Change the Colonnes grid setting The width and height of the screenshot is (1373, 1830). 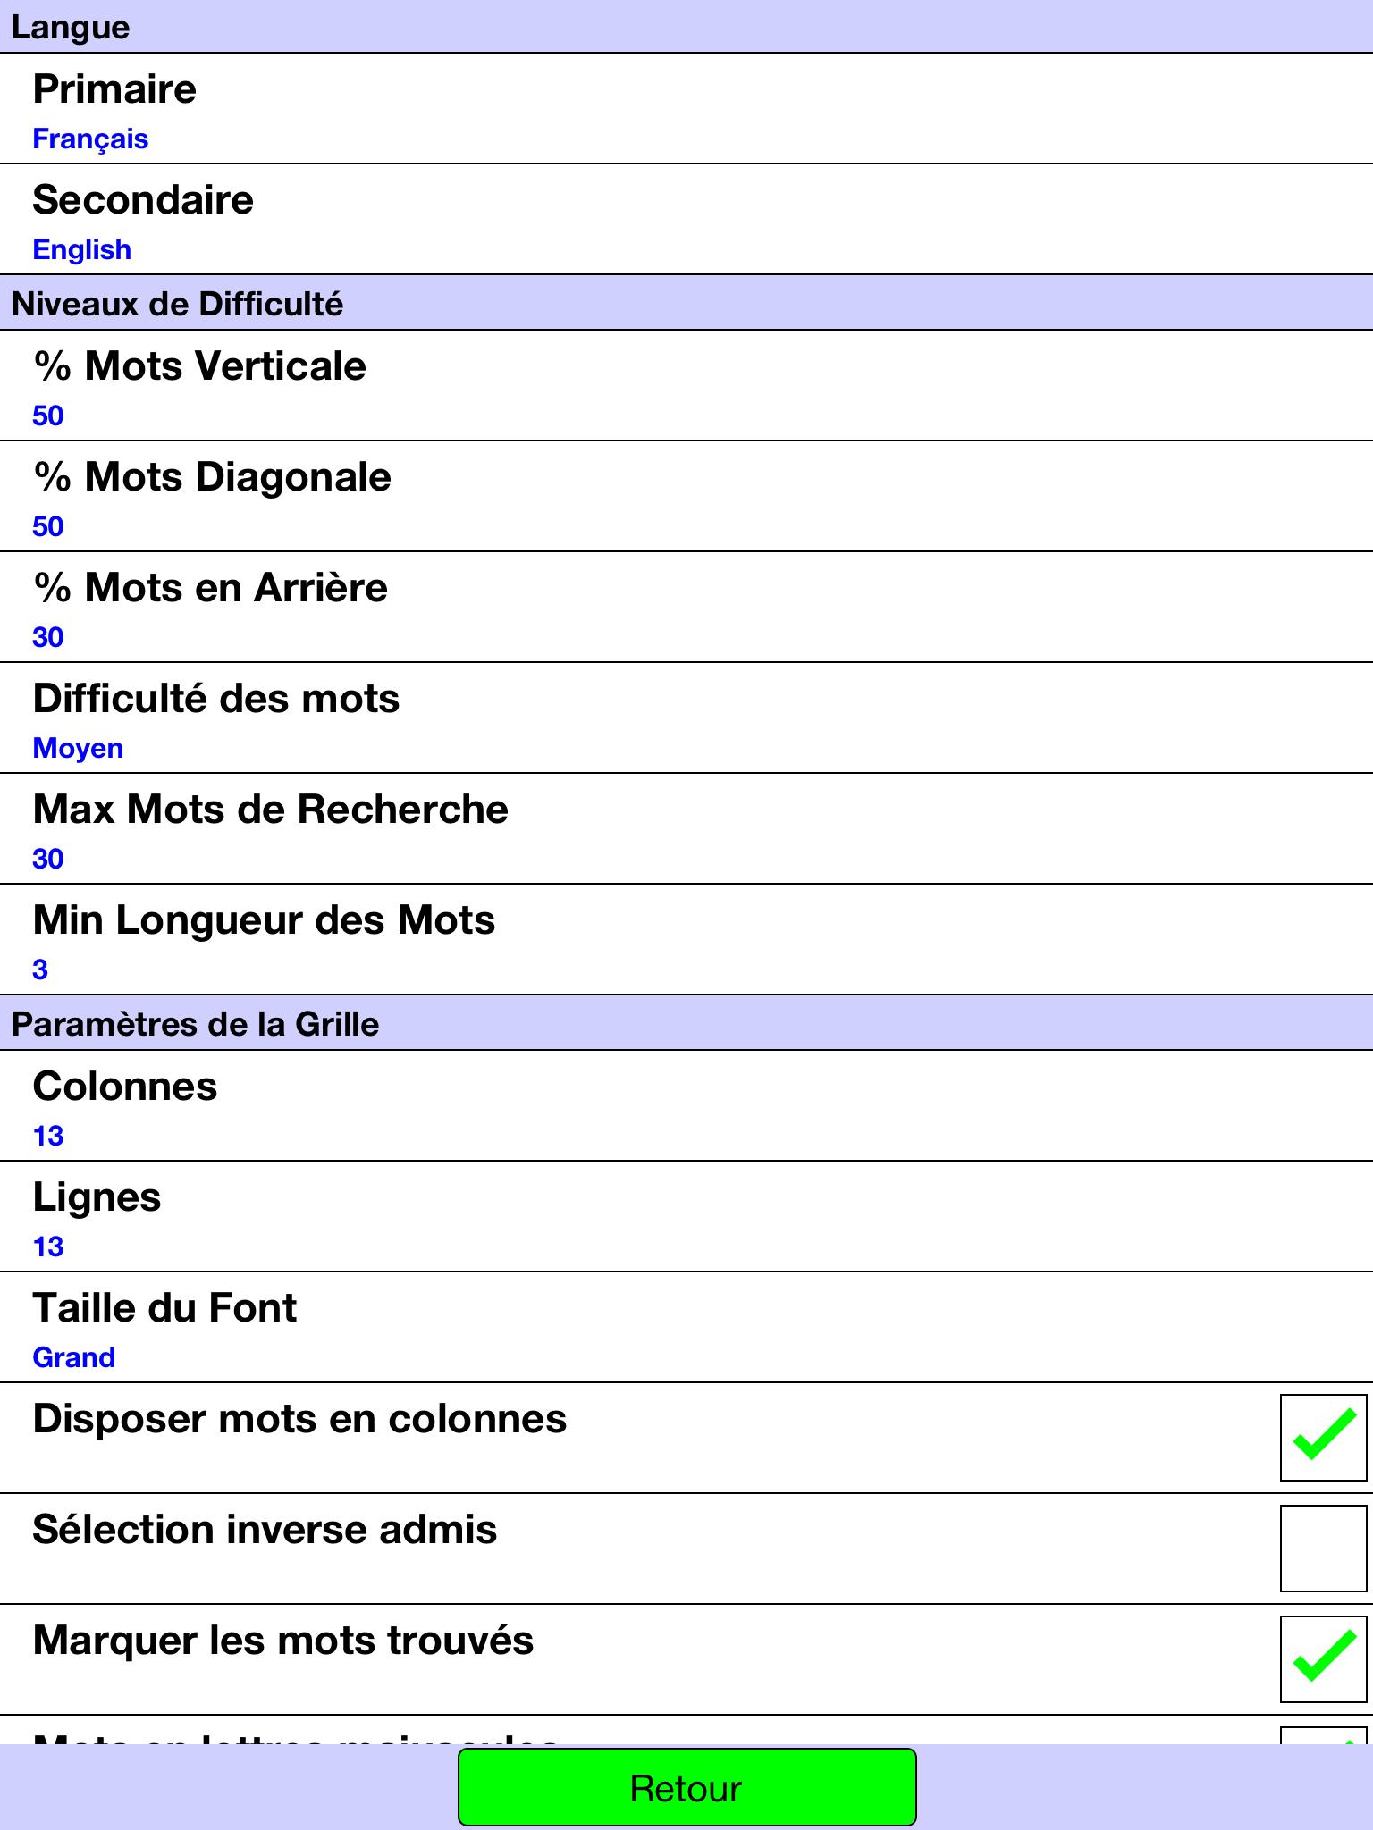pyautogui.click(x=686, y=1106)
